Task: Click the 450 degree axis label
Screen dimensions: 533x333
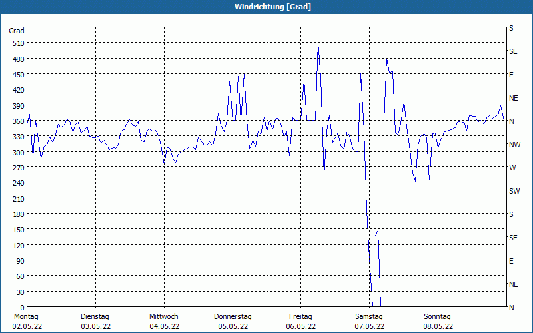Action: (x=17, y=74)
